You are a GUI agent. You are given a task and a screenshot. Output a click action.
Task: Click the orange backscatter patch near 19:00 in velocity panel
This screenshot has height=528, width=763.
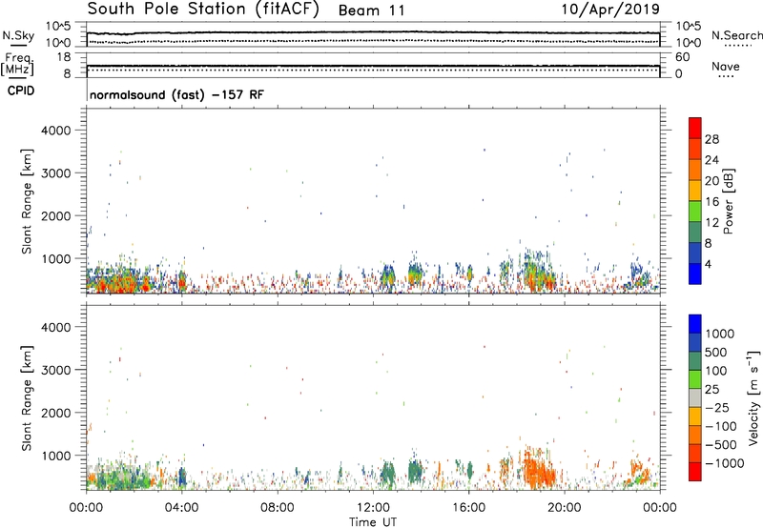538,469
